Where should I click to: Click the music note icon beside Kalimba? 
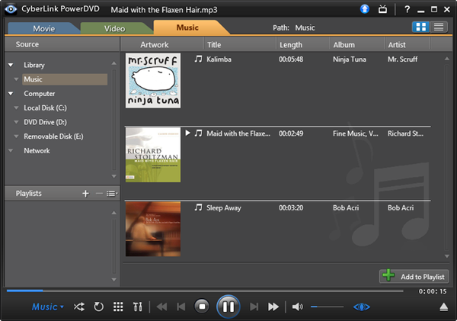coord(198,59)
